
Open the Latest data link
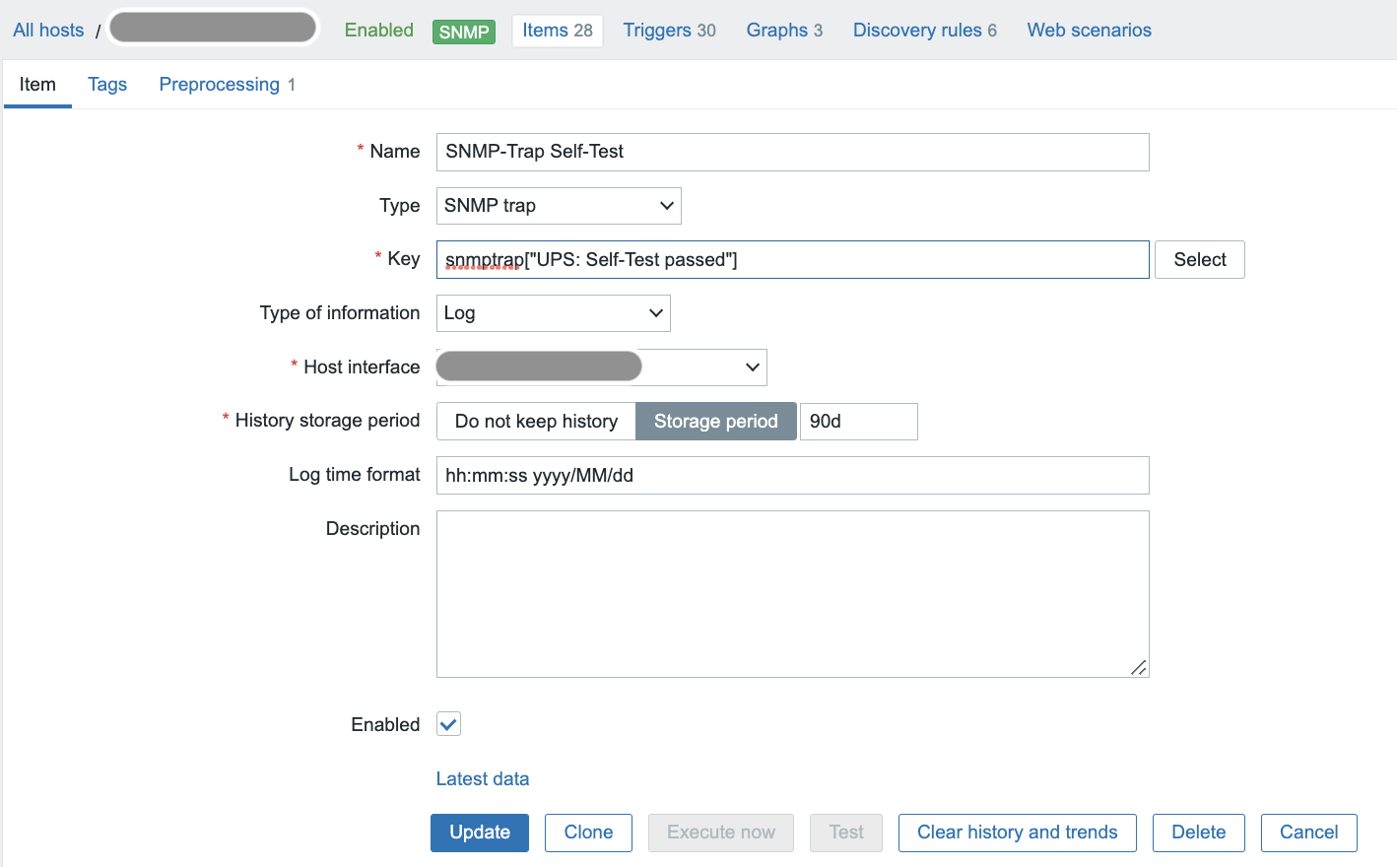(x=483, y=779)
